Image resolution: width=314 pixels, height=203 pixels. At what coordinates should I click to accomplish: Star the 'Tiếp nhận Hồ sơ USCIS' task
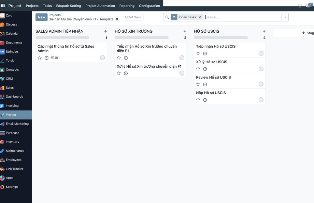[x=198, y=53]
